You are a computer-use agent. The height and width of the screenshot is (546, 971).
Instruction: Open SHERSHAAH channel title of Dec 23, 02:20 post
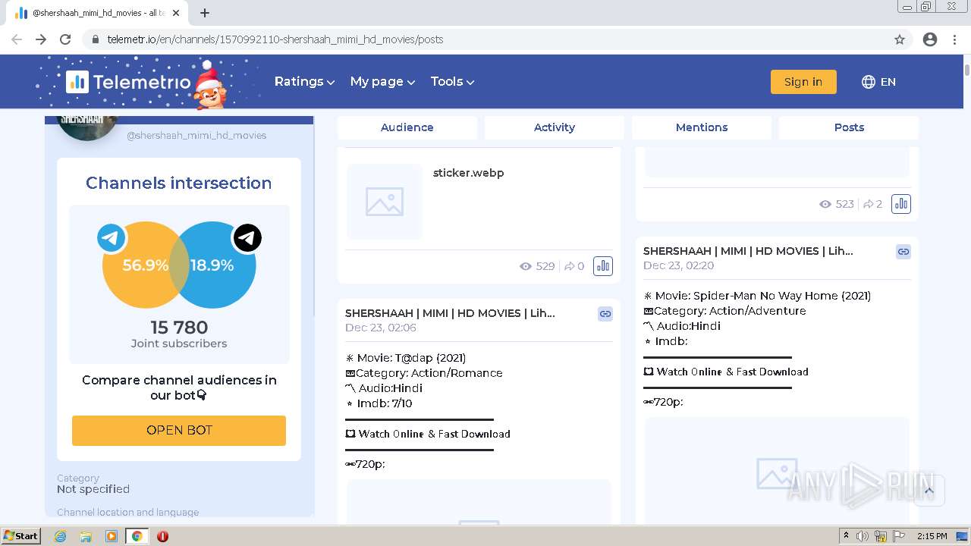pos(748,251)
